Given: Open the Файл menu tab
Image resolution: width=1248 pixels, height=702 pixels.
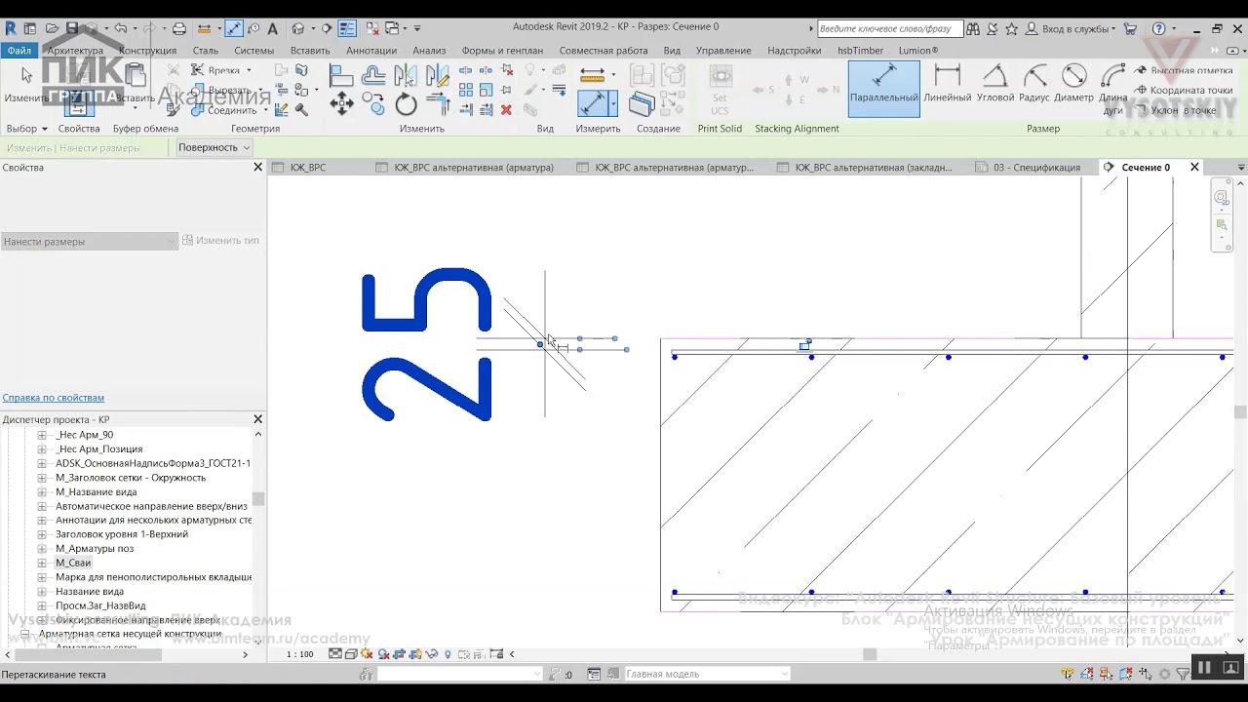Looking at the screenshot, I should tap(19, 51).
